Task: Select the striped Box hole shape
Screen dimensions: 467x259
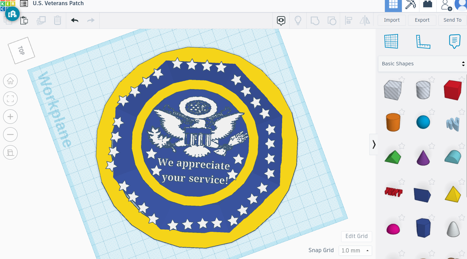Action: click(x=393, y=90)
